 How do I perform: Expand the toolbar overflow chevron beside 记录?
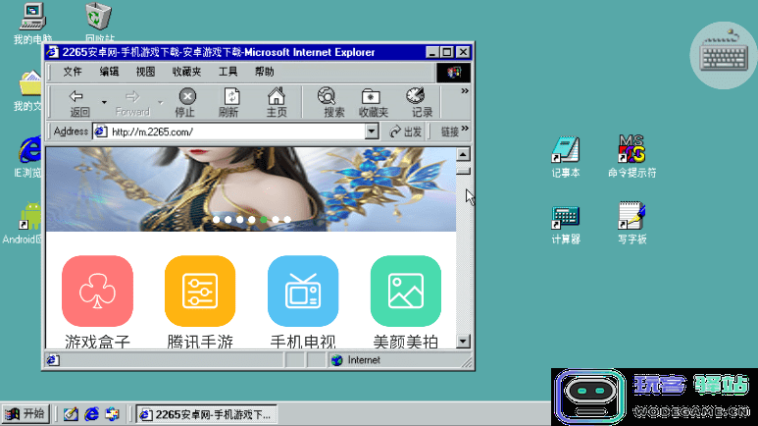coord(465,91)
